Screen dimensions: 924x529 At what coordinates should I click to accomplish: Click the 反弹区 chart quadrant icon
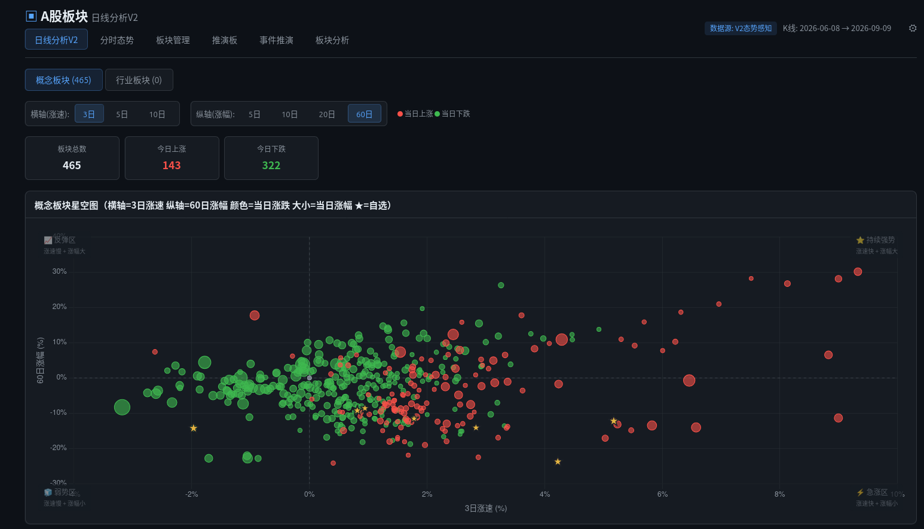(x=48, y=240)
